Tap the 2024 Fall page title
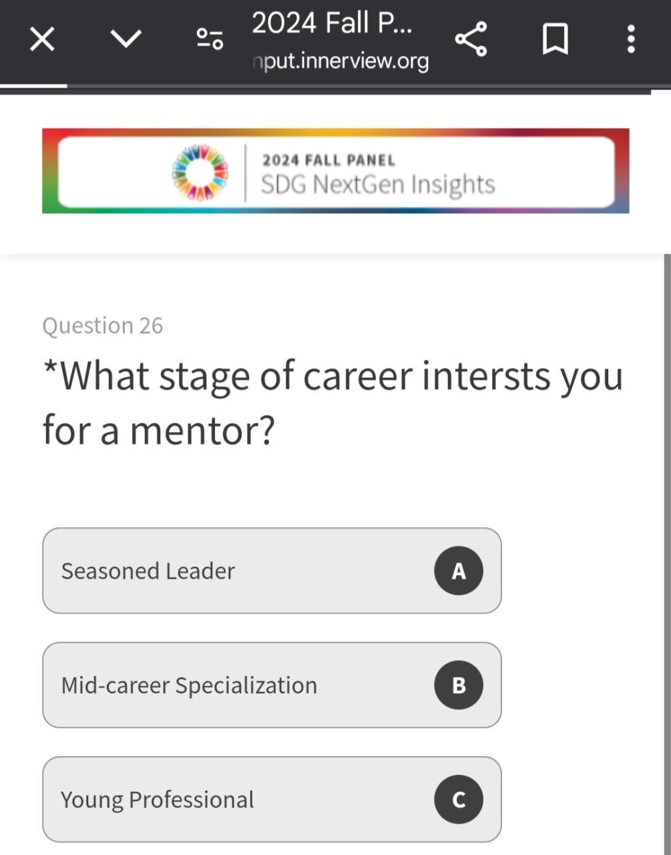This screenshot has width=671, height=855. pyautogui.click(x=332, y=23)
